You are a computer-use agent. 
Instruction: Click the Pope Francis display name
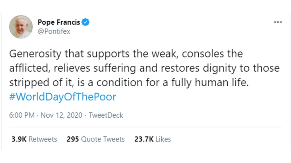59,22
